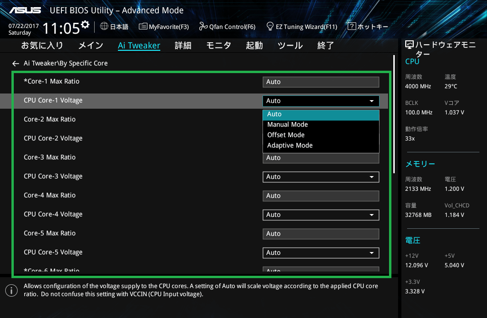Click the back arrow to Ai Tweaker
This screenshot has width=487, height=318.
coord(16,64)
